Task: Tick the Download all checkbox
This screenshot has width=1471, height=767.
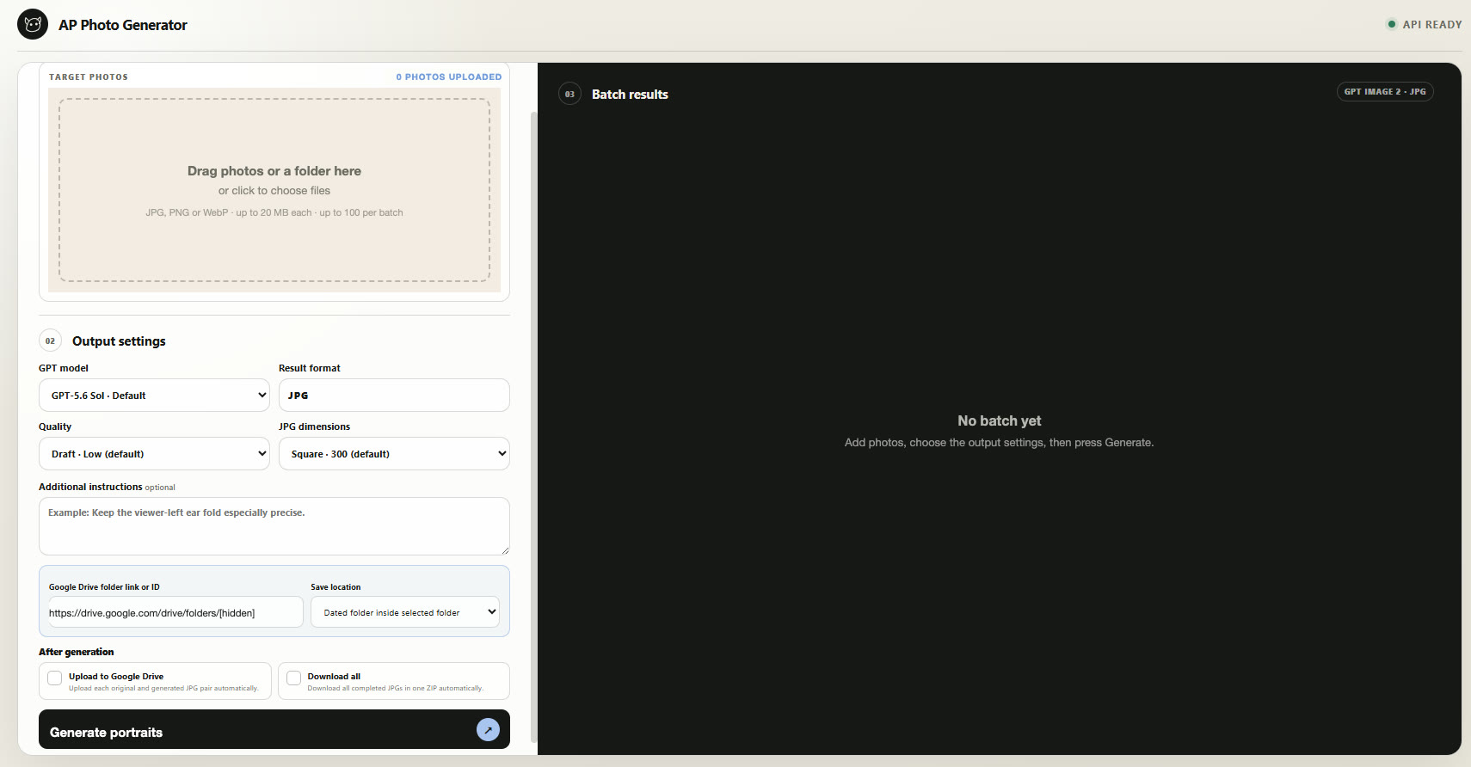Action: 293,678
